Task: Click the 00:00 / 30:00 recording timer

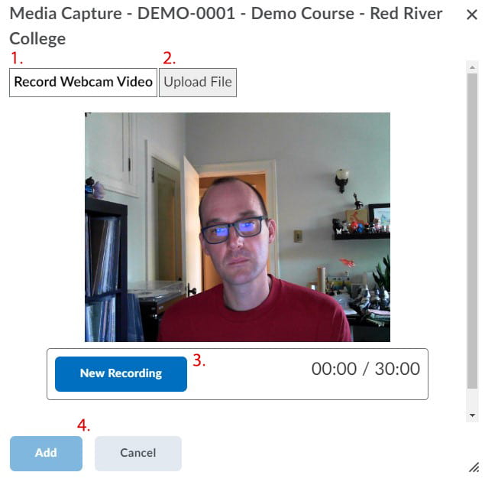Action: [365, 369]
